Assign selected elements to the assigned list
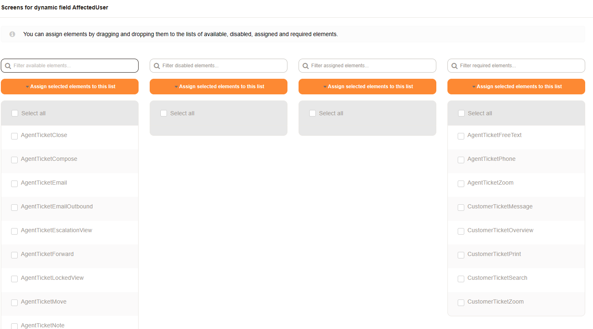The image size is (593, 329). pos(367,87)
